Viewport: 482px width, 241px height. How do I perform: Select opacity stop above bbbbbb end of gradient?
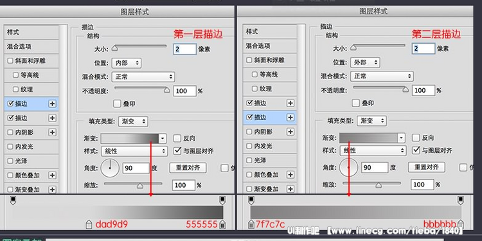[x=460, y=201]
